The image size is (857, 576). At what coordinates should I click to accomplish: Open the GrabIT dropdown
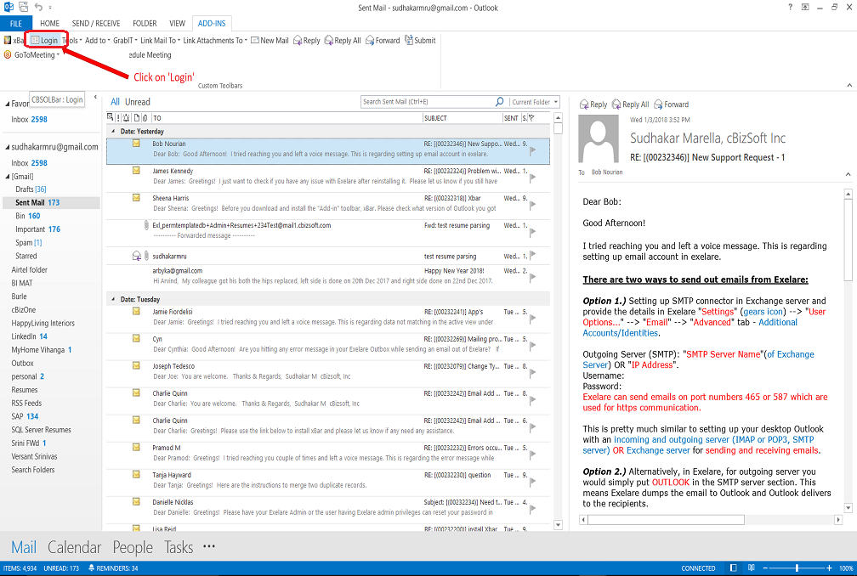125,41
